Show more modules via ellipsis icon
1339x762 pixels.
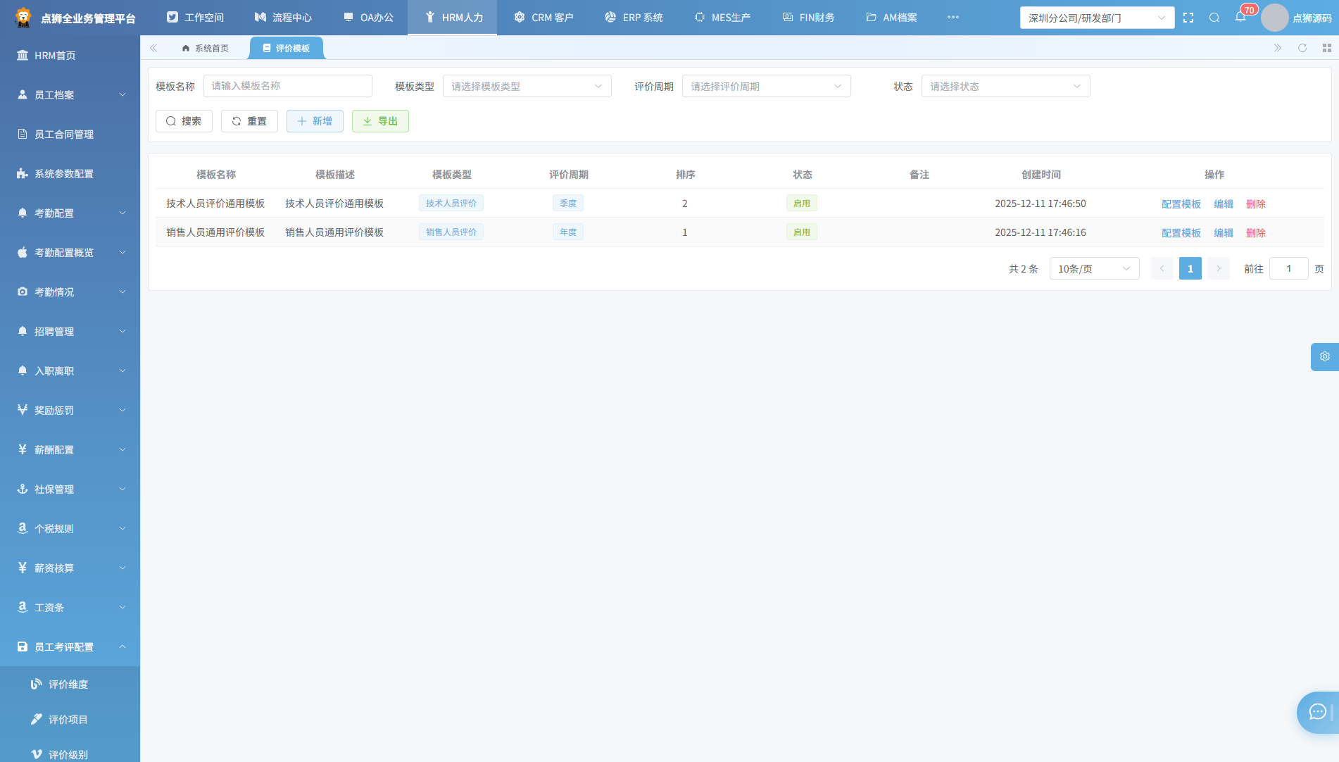[953, 17]
